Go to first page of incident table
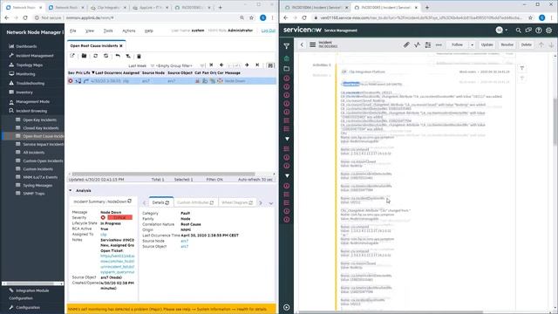Image resolution: width=558 pixels, height=314 pixels. pyautogui.click(x=211, y=65)
